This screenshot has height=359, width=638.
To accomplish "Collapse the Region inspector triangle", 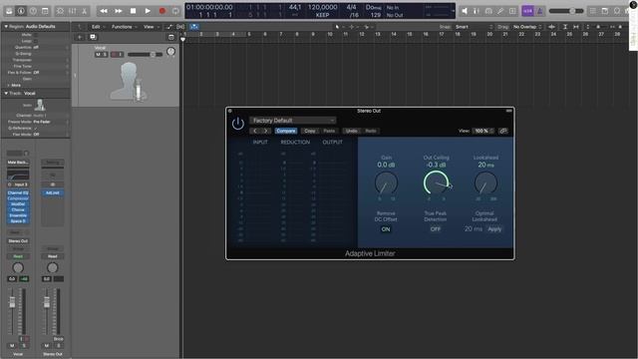I will pos(6,27).
